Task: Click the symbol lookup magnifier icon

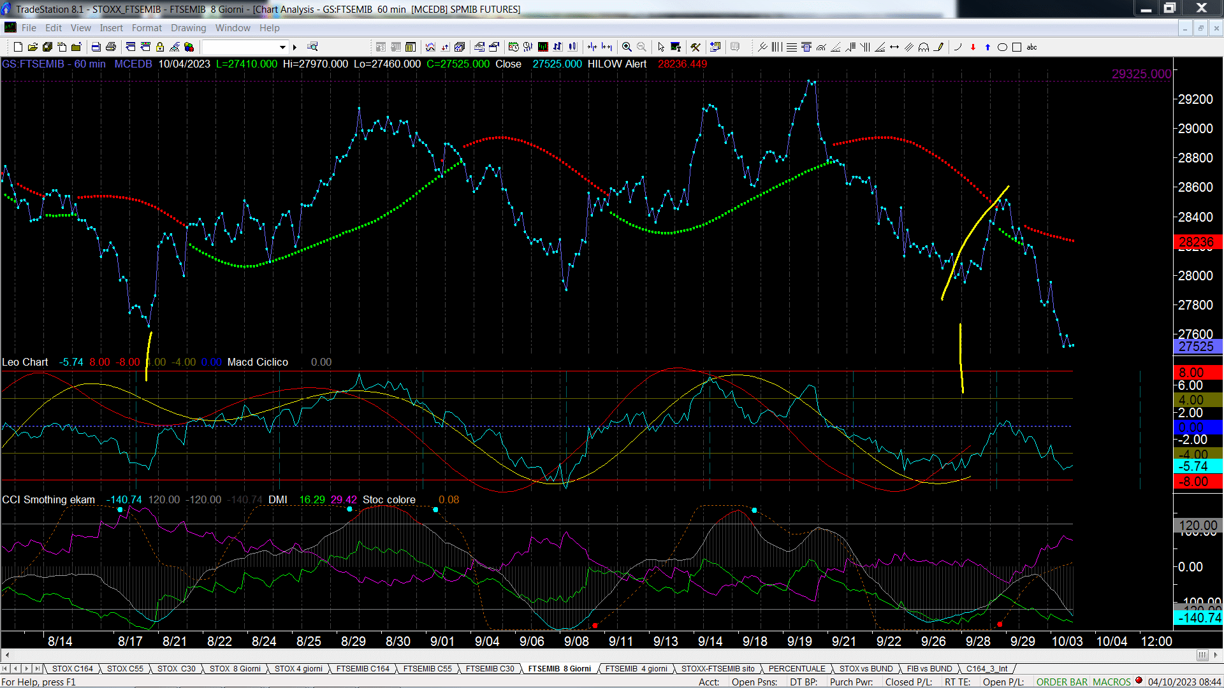Action: pyautogui.click(x=312, y=47)
